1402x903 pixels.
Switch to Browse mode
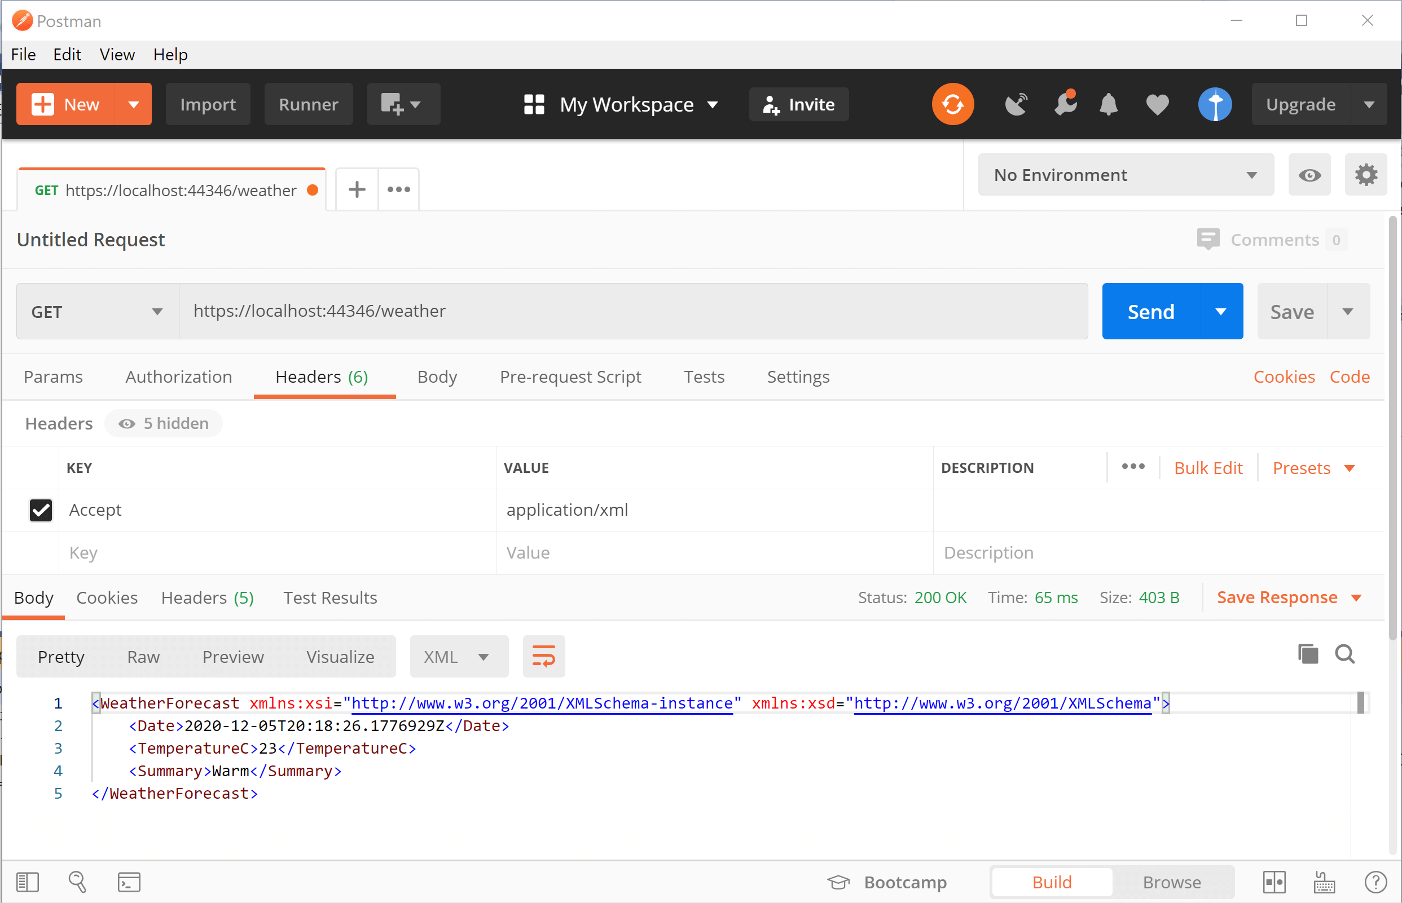coord(1171,882)
